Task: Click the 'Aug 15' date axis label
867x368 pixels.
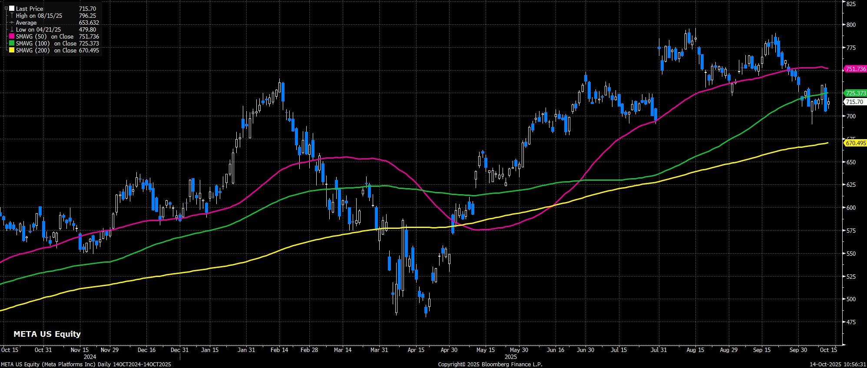Action: (695, 350)
